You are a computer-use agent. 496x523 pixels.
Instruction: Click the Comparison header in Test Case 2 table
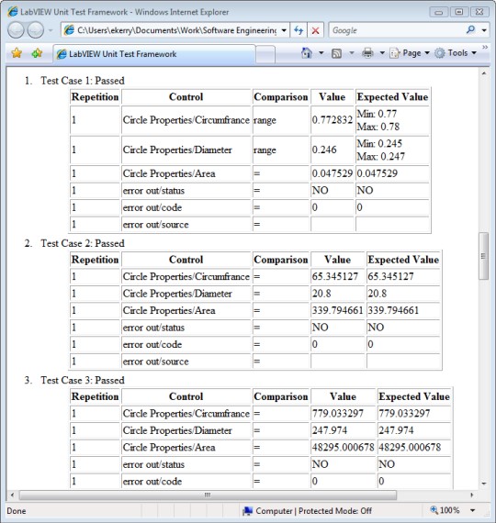pyautogui.click(x=281, y=260)
